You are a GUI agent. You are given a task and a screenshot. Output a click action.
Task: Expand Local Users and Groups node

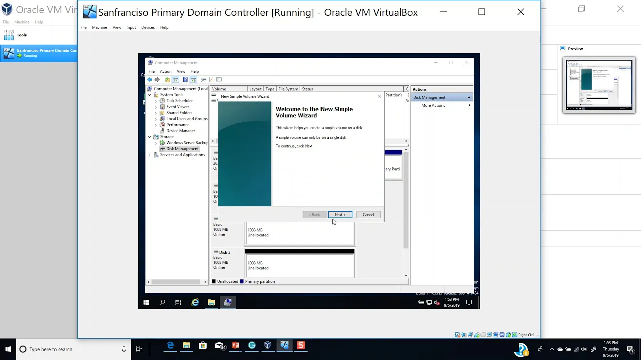[x=155, y=119]
